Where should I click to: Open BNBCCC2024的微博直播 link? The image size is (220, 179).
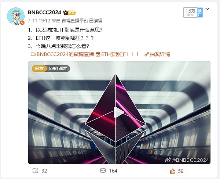(x=62, y=54)
